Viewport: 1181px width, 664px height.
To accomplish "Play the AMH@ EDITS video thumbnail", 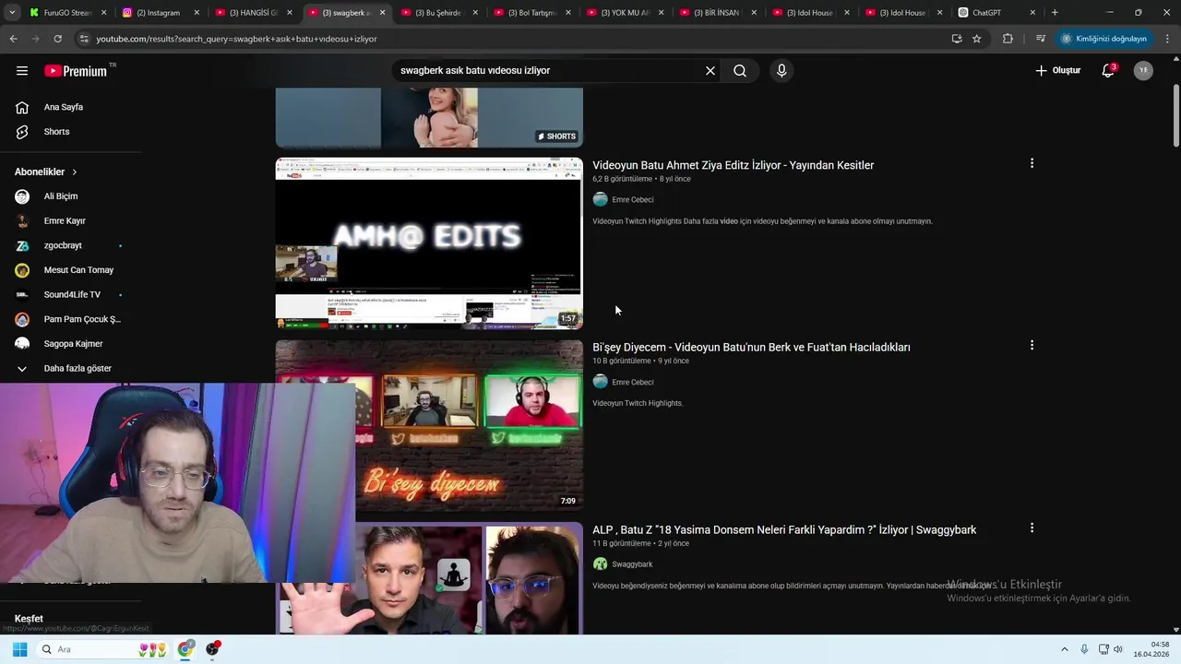I will point(429,243).
